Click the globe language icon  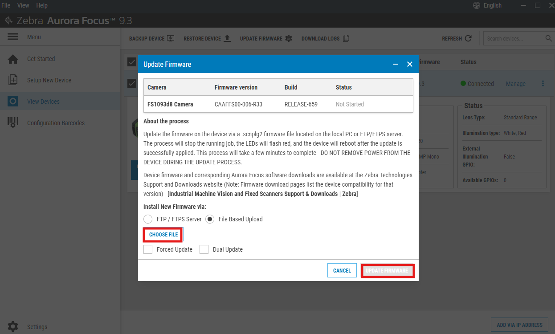pyautogui.click(x=477, y=5)
